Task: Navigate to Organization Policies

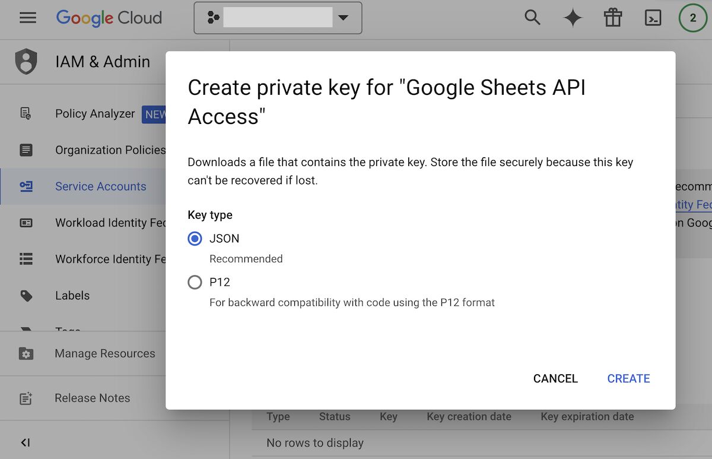Action: [x=26, y=150]
